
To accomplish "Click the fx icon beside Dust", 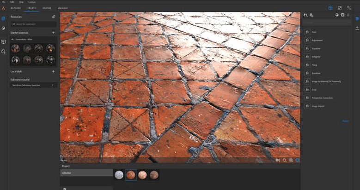I will tap(307, 32).
